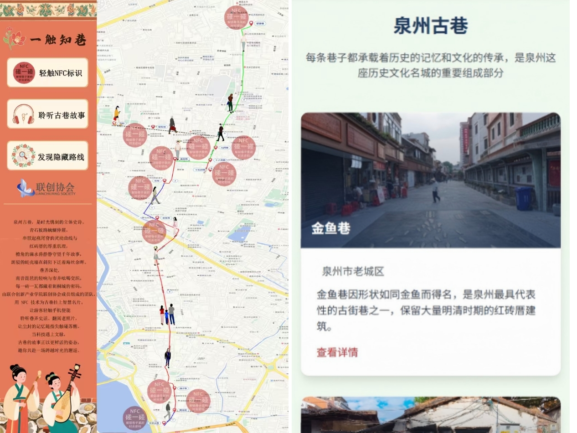577x433 pixels.
Task: Click the 泉州古巷 page heading
Action: pyautogui.click(x=430, y=26)
